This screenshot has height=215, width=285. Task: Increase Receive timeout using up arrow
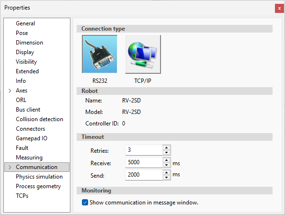(166, 160)
